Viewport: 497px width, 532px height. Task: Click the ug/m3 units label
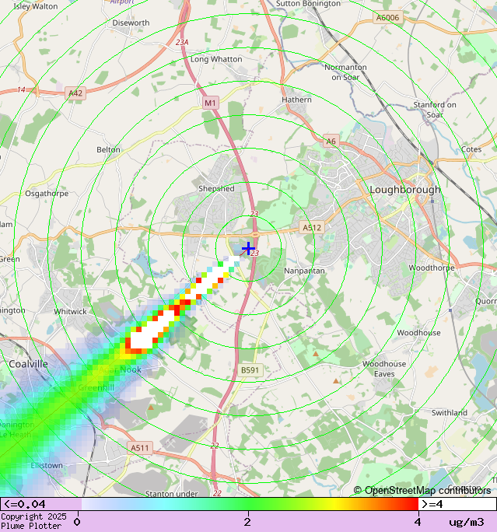[x=467, y=522]
